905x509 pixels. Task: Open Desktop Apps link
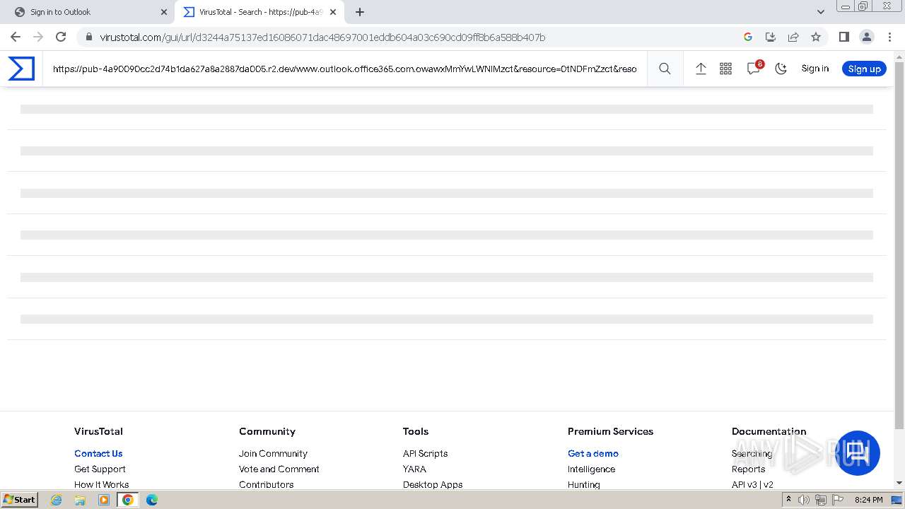point(433,484)
